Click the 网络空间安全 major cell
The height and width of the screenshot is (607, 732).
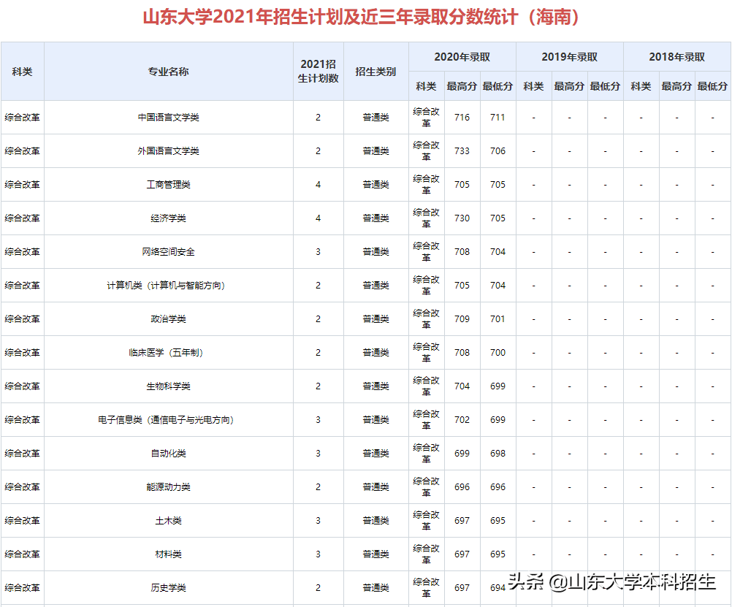tap(167, 251)
